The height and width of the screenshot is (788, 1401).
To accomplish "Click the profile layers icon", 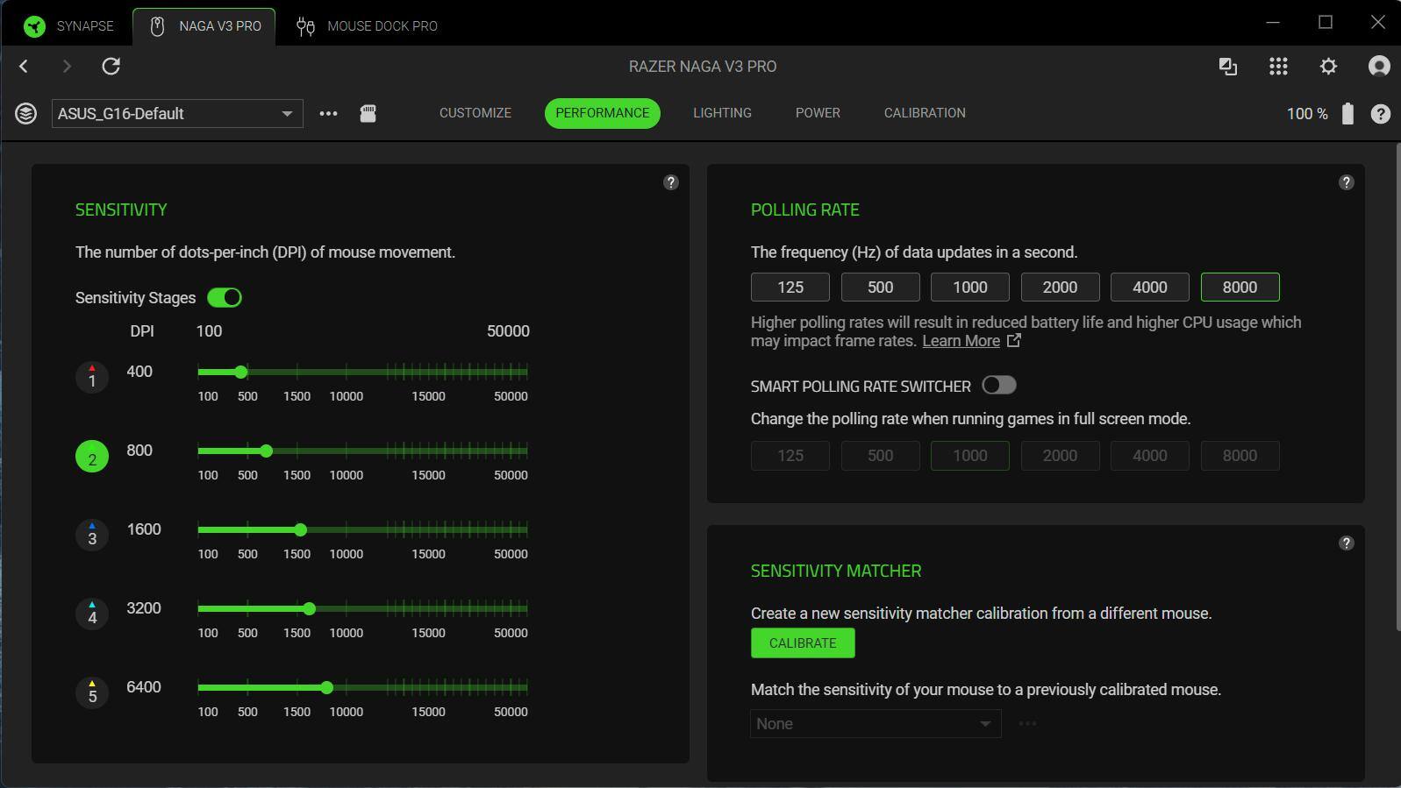I will 25,113.
